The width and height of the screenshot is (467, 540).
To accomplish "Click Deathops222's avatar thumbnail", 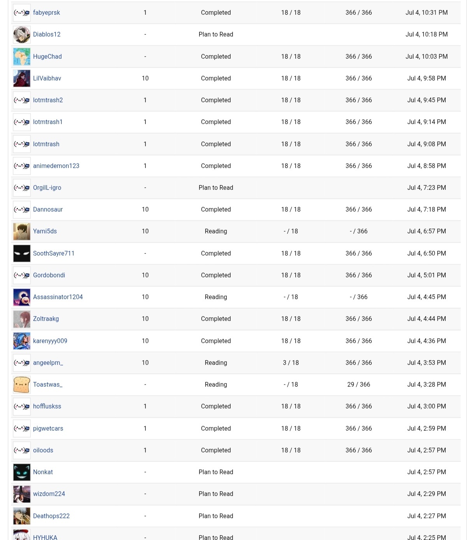I will tap(21, 516).
